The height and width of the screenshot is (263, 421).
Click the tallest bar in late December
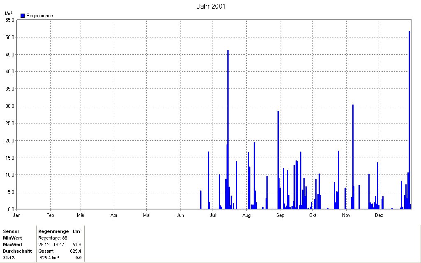[x=409, y=120]
